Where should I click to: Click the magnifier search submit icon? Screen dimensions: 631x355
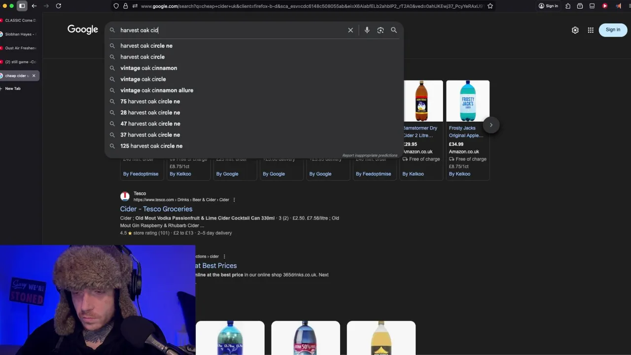pyautogui.click(x=394, y=30)
